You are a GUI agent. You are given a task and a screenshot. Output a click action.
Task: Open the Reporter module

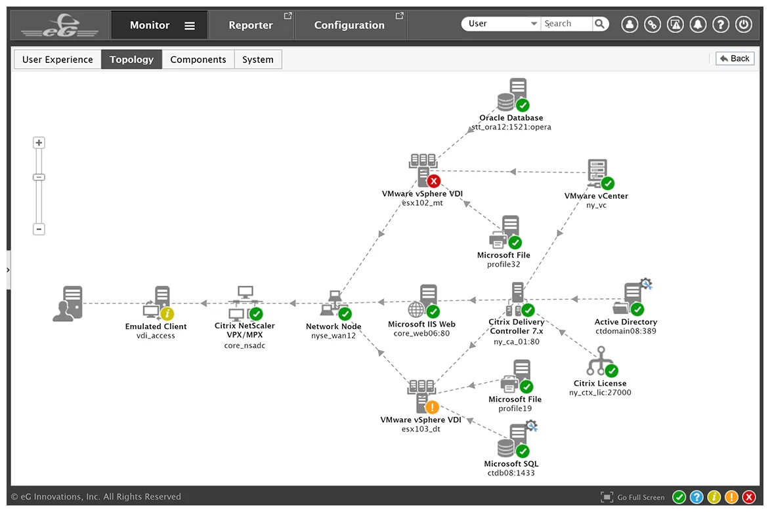point(251,25)
